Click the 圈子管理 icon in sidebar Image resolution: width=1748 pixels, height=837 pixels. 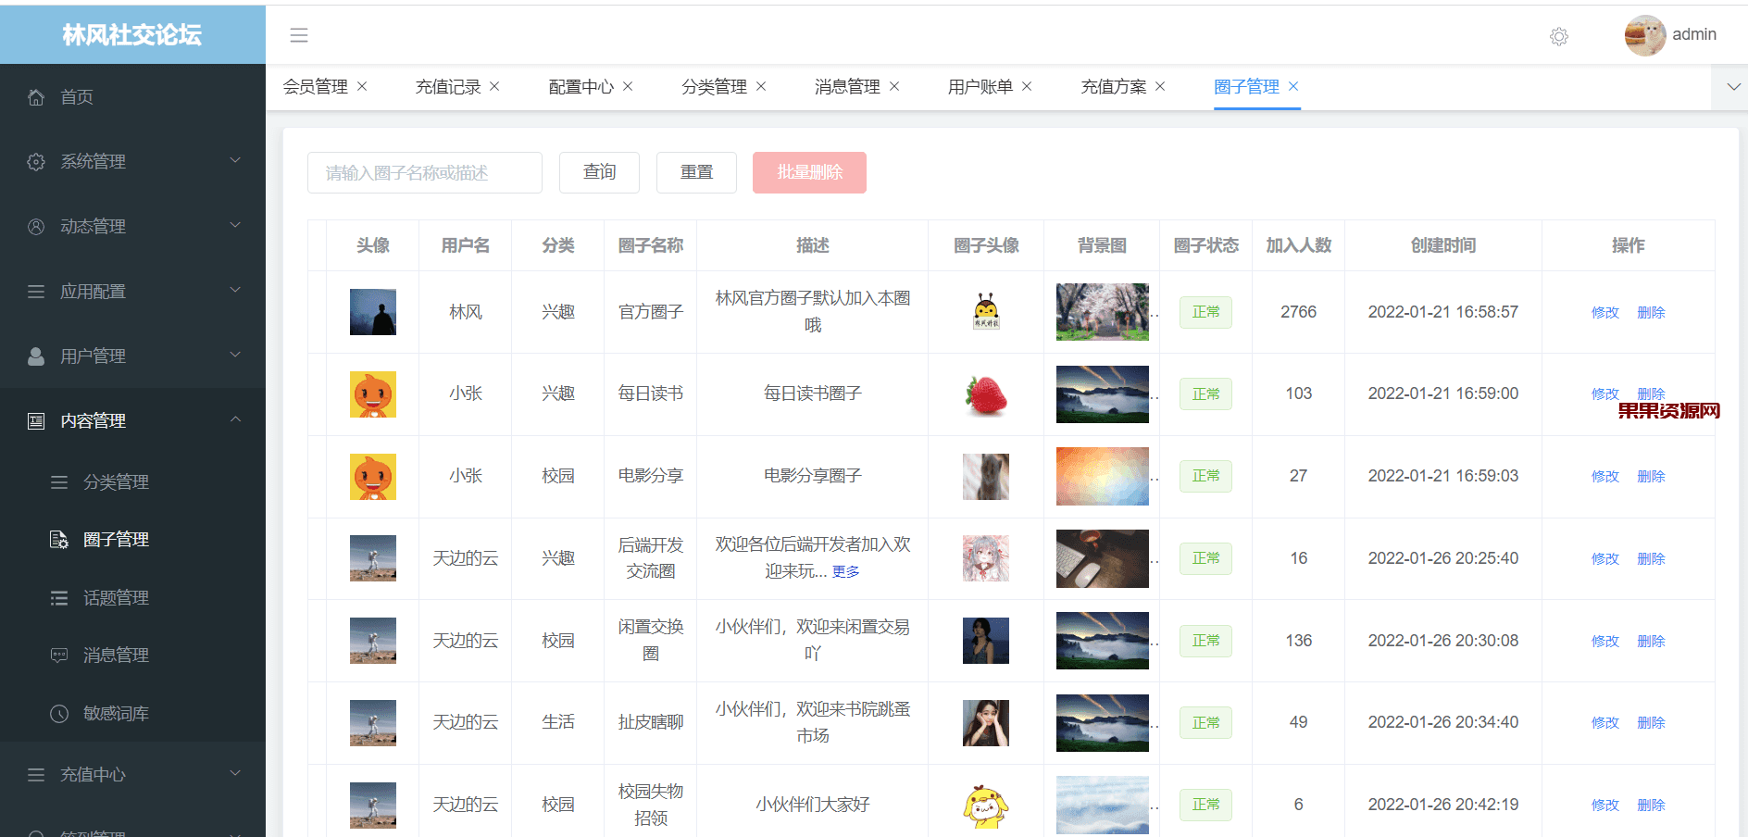(x=58, y=539)
